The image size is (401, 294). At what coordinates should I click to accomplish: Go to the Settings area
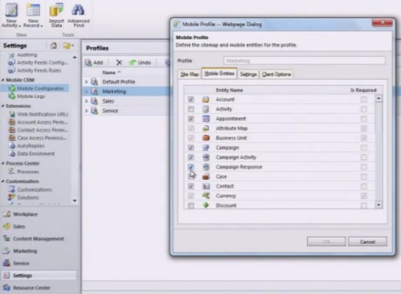click(x=39, y=276)
